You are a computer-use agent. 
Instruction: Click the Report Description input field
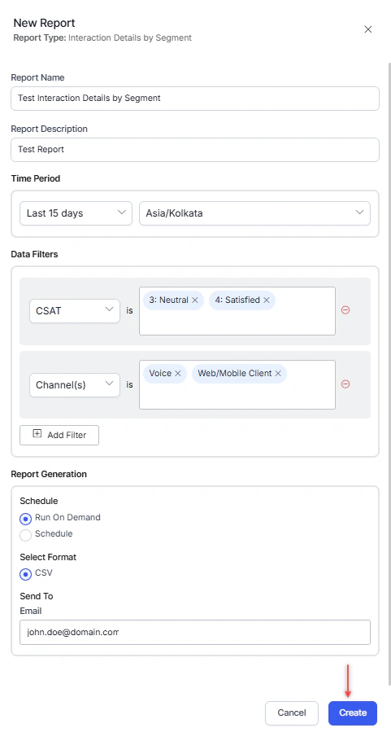coord(195,149)
